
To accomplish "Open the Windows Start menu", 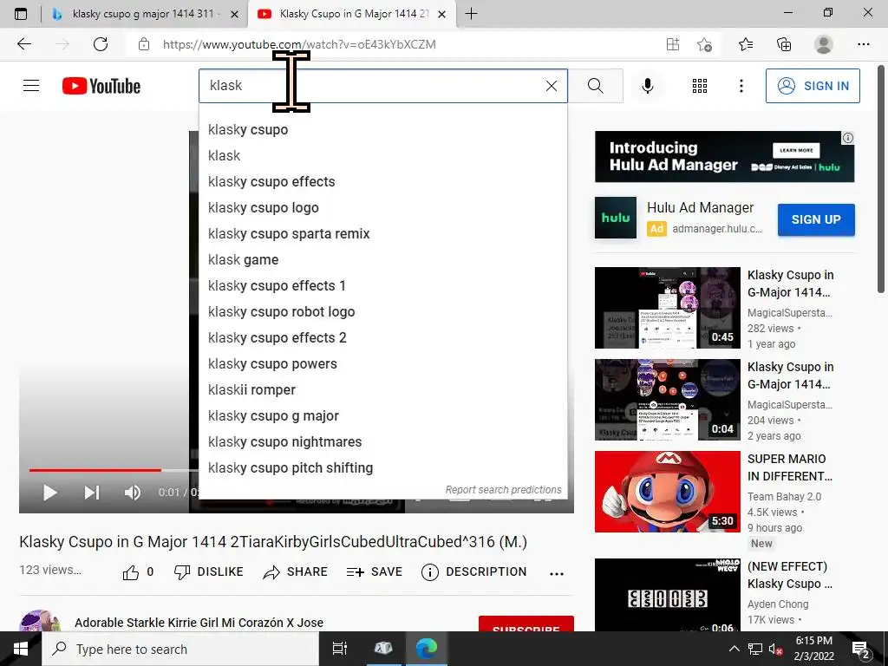I will click(x=21, y=649).
